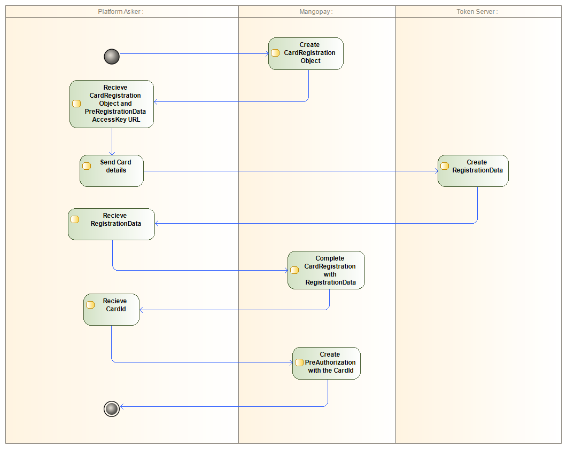Select the Token Server swimlane header

(x=477, y=11)
